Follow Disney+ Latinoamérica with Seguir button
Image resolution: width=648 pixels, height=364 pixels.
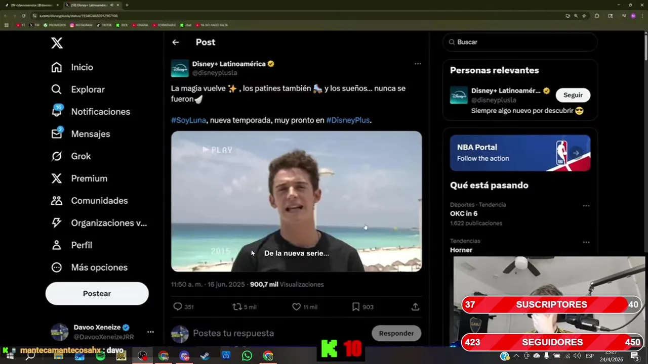(573, 95)
